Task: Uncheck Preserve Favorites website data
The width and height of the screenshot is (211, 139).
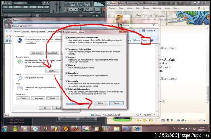Action: click(x=66, y=37)
